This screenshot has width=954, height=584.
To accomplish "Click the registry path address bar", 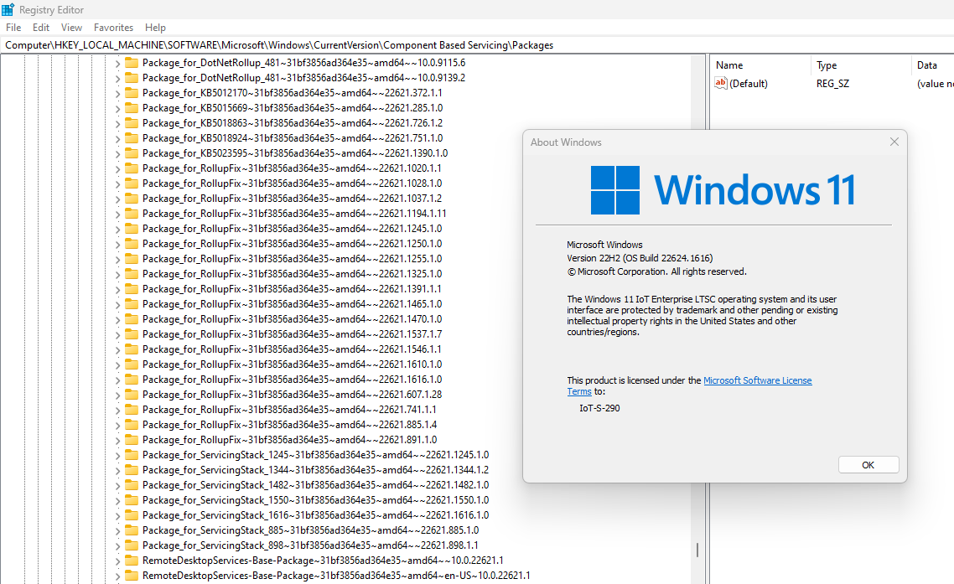I will (477, 45).
